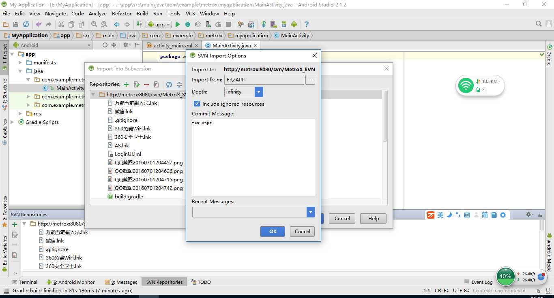Image resolution: width=554 pixels, height=298 pixels.
Task: Open the TODO tool window tab
Action: [201, 282]
